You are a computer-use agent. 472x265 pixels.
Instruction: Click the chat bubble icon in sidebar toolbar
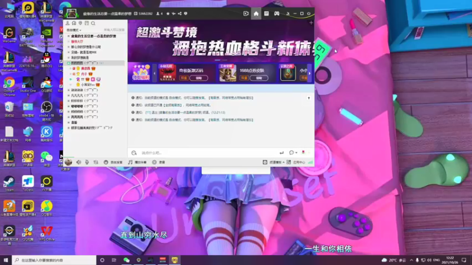coord(74,23)
